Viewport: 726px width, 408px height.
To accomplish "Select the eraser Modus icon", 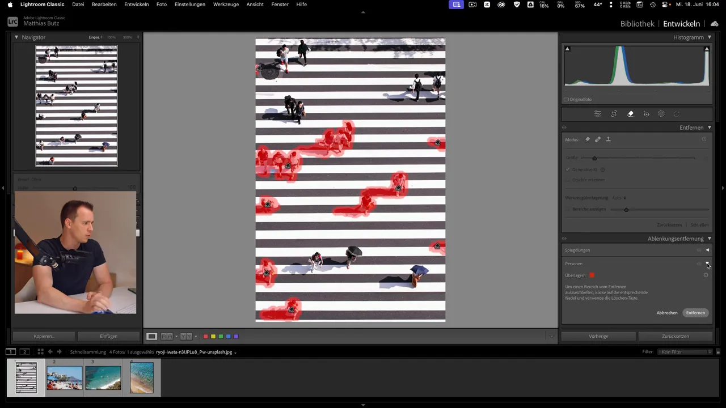I will coord(588,139).
